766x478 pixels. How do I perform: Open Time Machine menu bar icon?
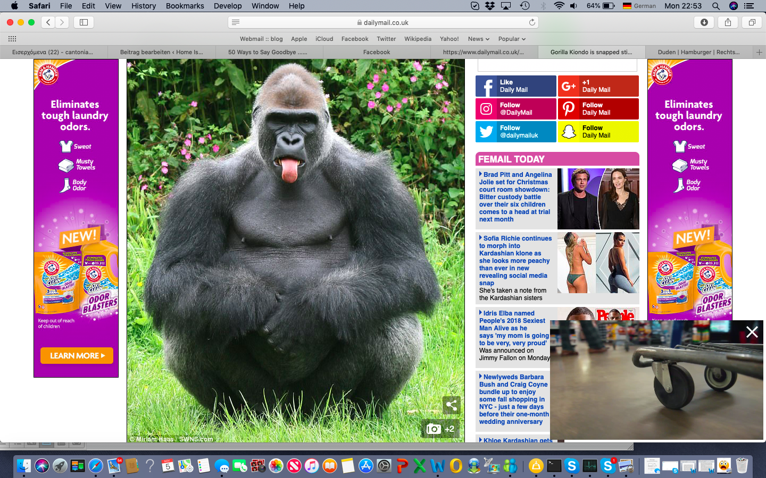tap(525, 6)
